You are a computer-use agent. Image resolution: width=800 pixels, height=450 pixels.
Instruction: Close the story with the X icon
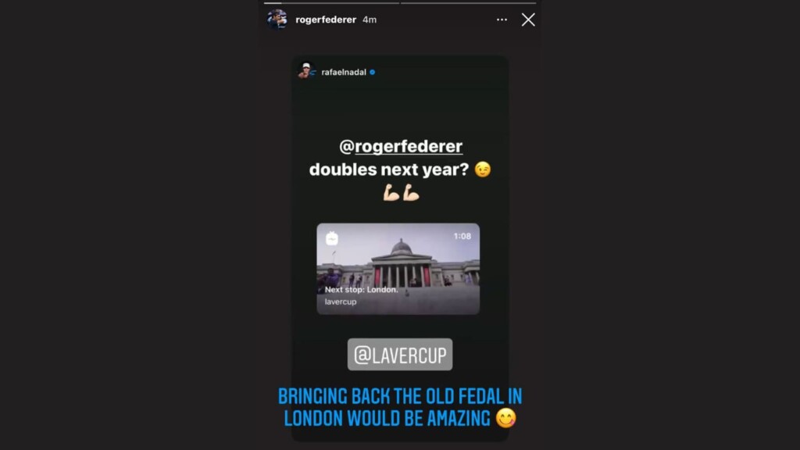tap(528, 20)
